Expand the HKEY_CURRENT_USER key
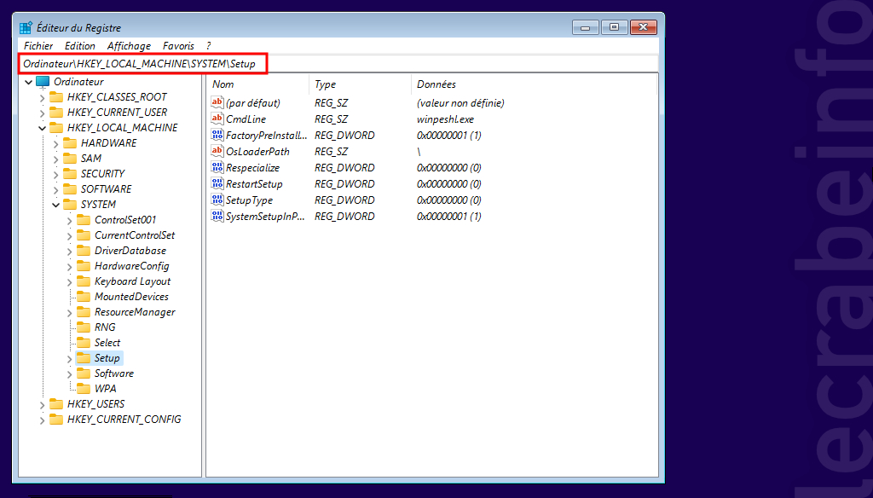Image resolution: width=873 pixels, height=498 pixels. [x=43, y=113]
